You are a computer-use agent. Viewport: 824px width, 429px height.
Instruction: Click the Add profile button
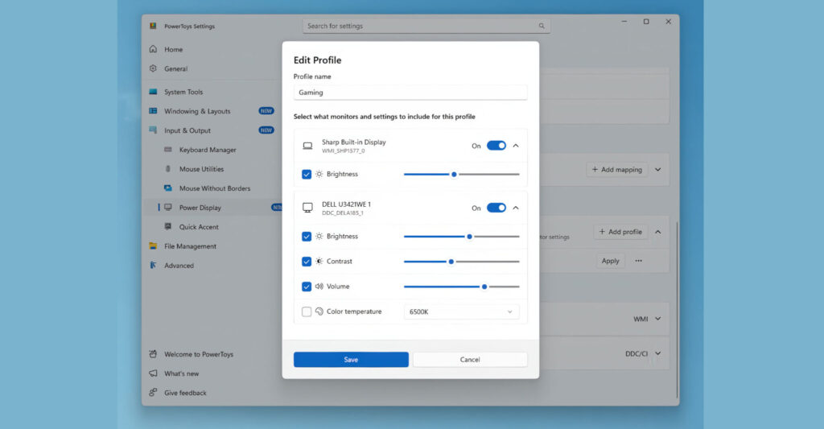click(x=620, y=232)
